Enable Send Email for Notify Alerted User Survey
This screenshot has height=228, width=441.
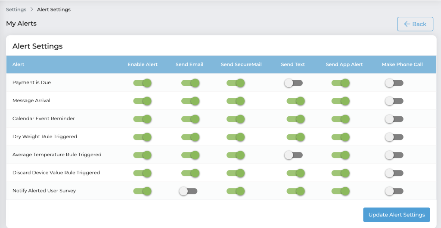[188, 191]
